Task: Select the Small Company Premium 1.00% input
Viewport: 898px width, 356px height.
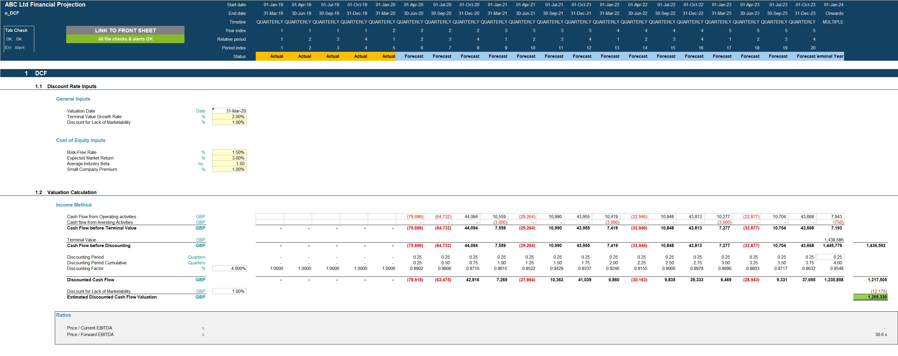Action: pos(229,169)
